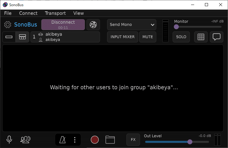Maximize the SonoBus window
228x148 pixels.
(206, 5)
